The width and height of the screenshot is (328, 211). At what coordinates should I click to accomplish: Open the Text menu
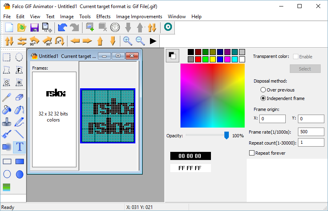pos(50,17)
